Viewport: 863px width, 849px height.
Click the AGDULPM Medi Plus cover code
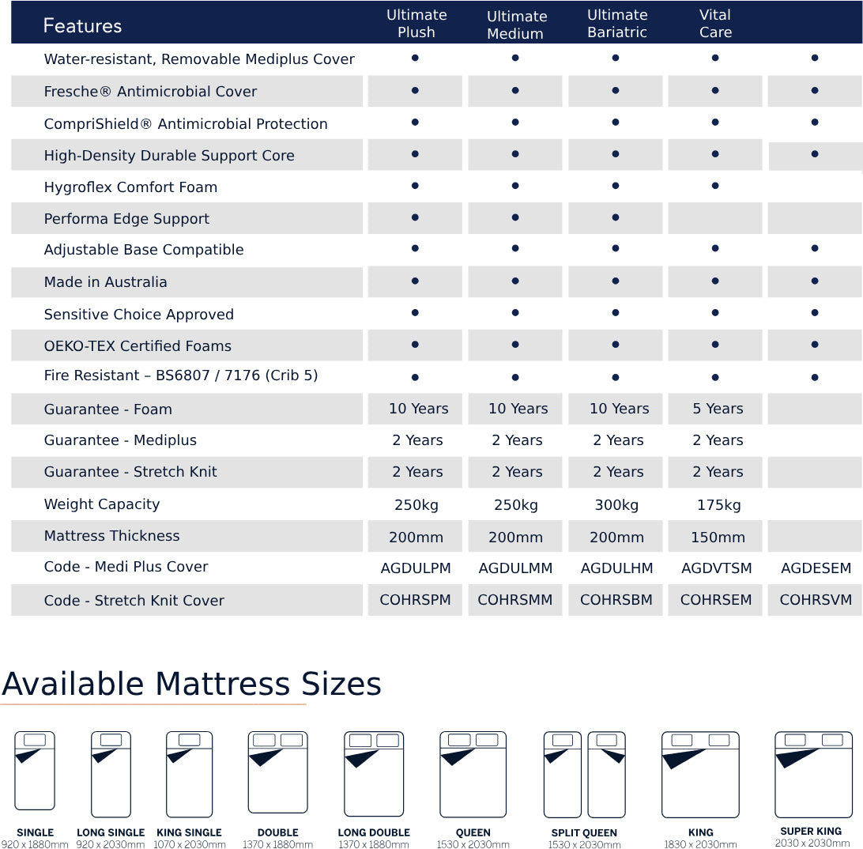pyautogui.click(x=416, y=568)
